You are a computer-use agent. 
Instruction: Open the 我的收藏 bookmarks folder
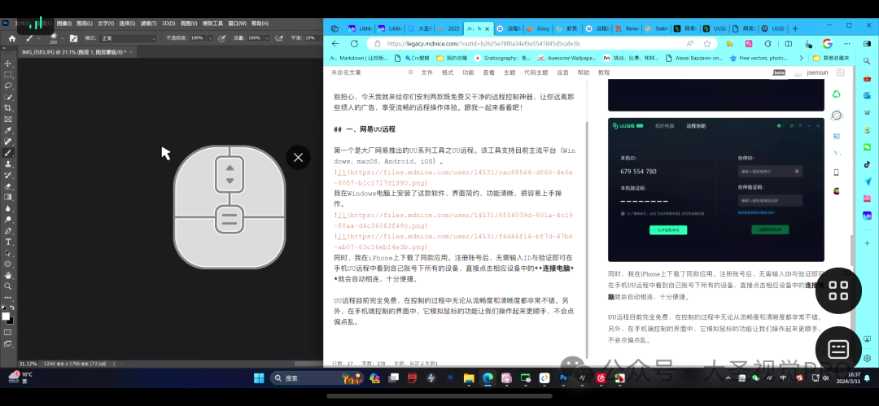[452, 58]
